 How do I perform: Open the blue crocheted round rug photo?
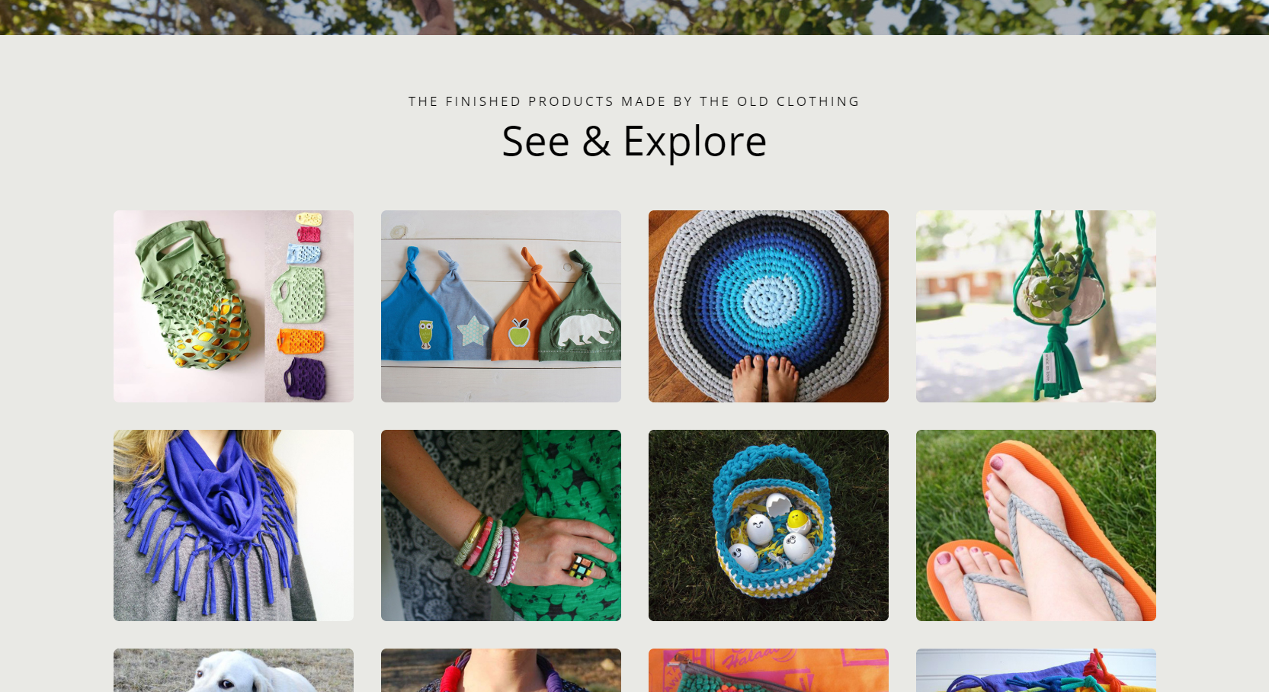pyautogui.click(x=768, y=306)
